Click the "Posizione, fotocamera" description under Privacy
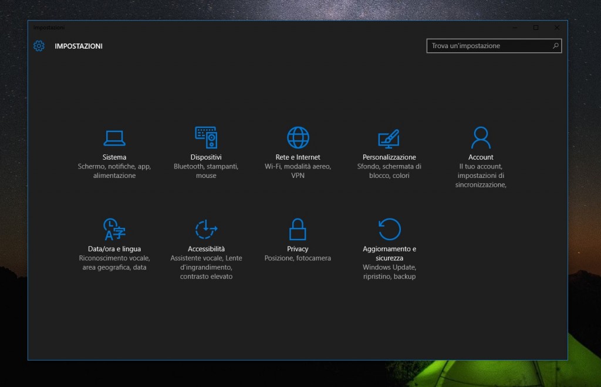601x387 pixels. click(298, 258)
